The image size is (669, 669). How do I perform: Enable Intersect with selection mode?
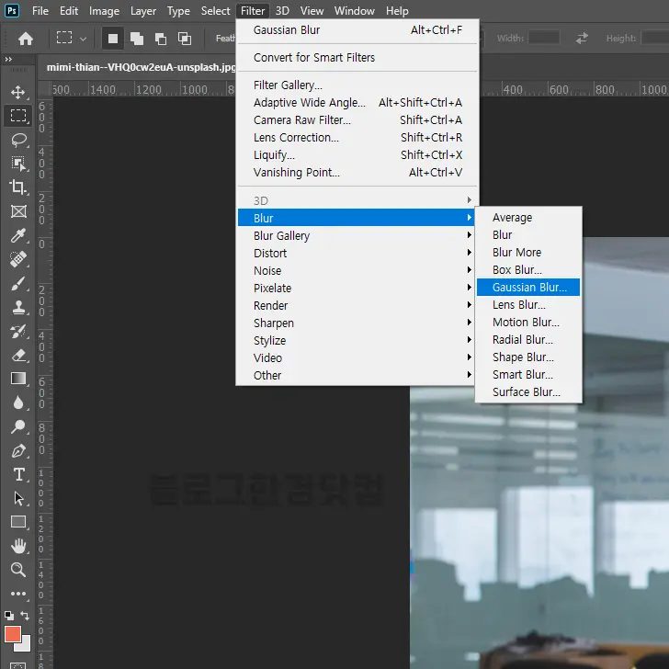(185, 39)
